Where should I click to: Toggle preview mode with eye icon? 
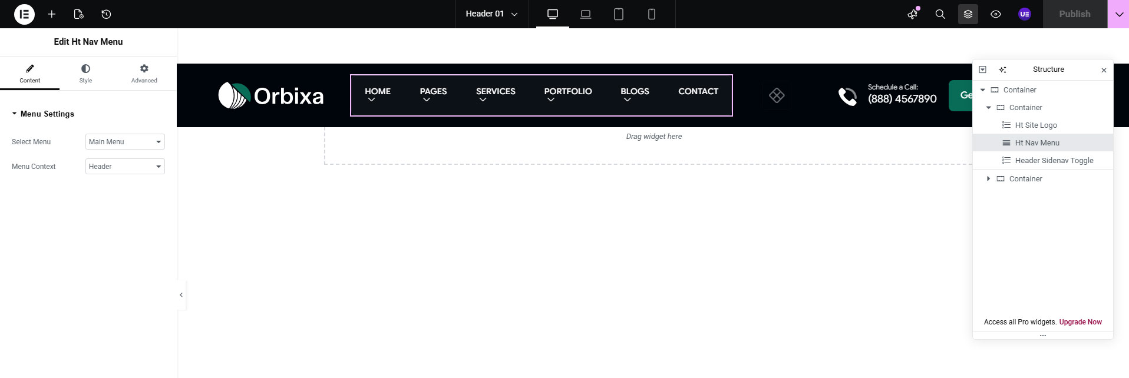(995, 14)
